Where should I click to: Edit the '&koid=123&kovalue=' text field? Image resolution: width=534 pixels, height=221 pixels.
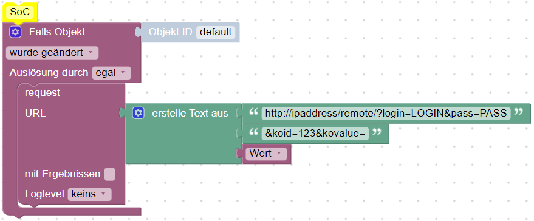[315, 134]
